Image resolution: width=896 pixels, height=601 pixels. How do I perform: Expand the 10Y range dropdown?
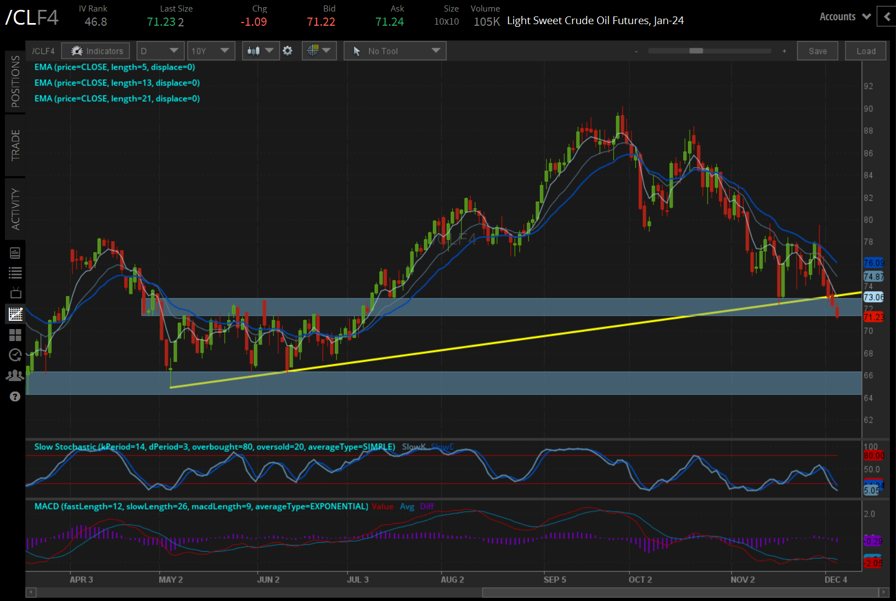211,51
